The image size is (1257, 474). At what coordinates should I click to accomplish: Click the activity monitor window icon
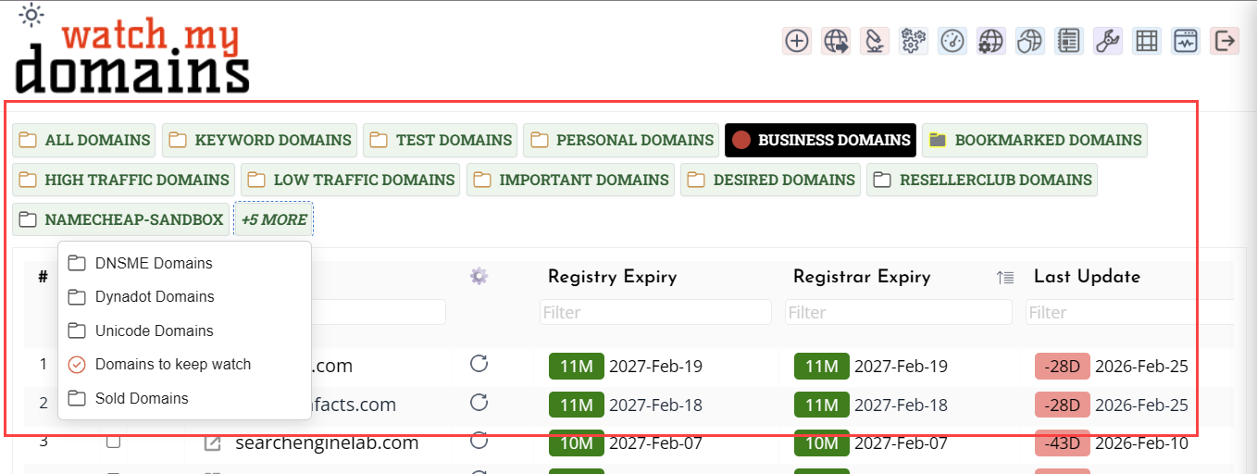[x=1186, y=41]
